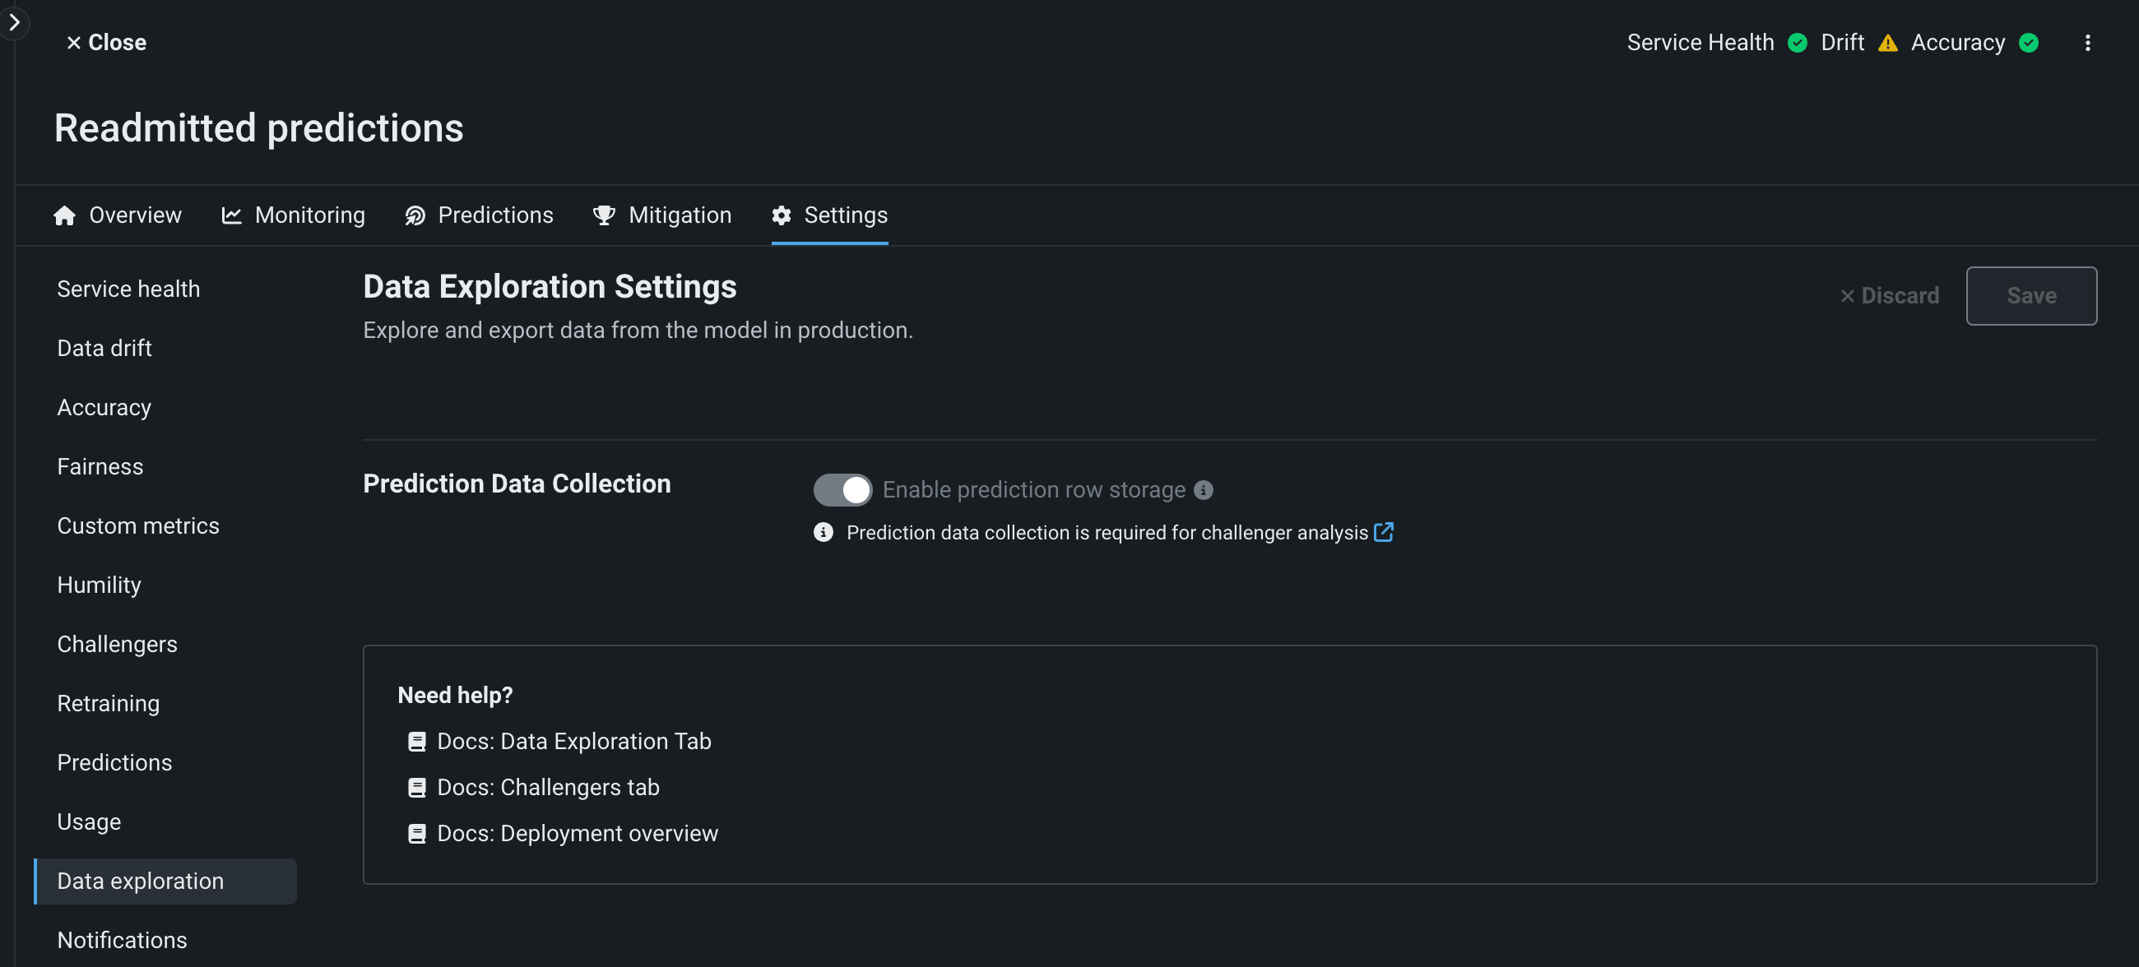Image resolution: width=2139 pixels, height=967 pixels.
Task: Open Docs: Data Exploration Tab link
Action: click(x=573, y=741)
